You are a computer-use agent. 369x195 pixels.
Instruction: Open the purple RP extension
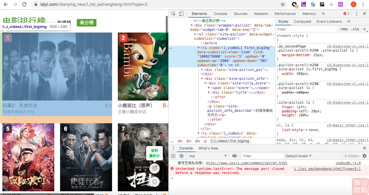click(x=303, y=4)
